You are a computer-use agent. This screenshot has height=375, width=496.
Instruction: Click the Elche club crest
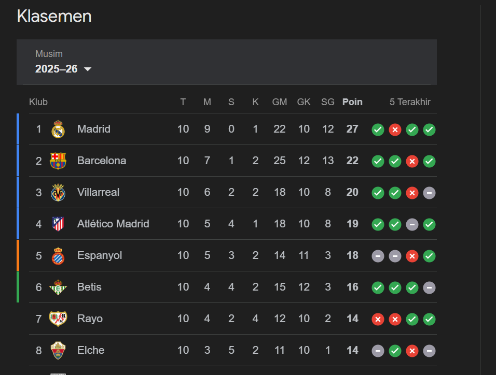(x=58, y=350)
